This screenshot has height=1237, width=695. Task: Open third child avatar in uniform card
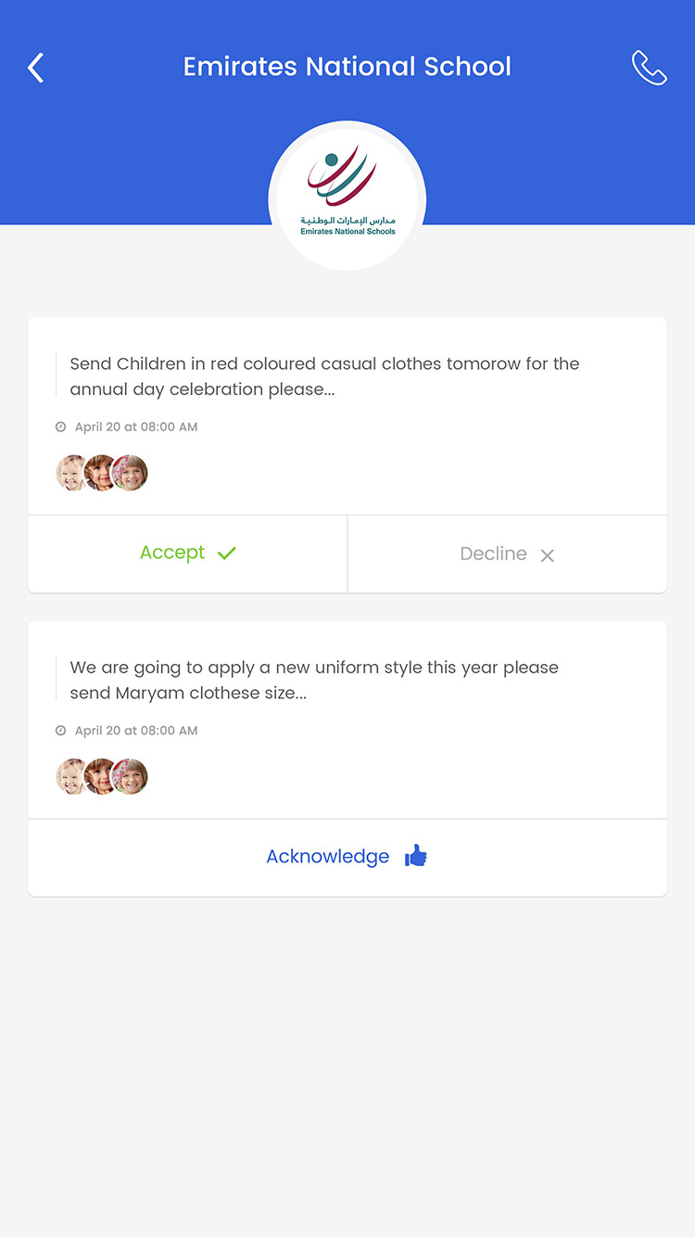coord(130,776)
